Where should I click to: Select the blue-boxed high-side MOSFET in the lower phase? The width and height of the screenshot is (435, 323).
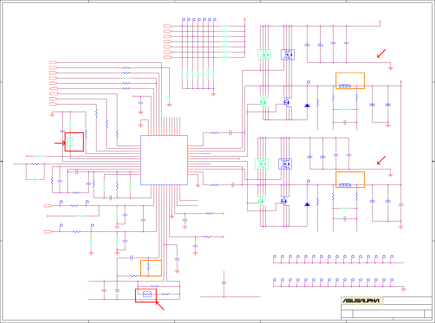click(285, 164)
